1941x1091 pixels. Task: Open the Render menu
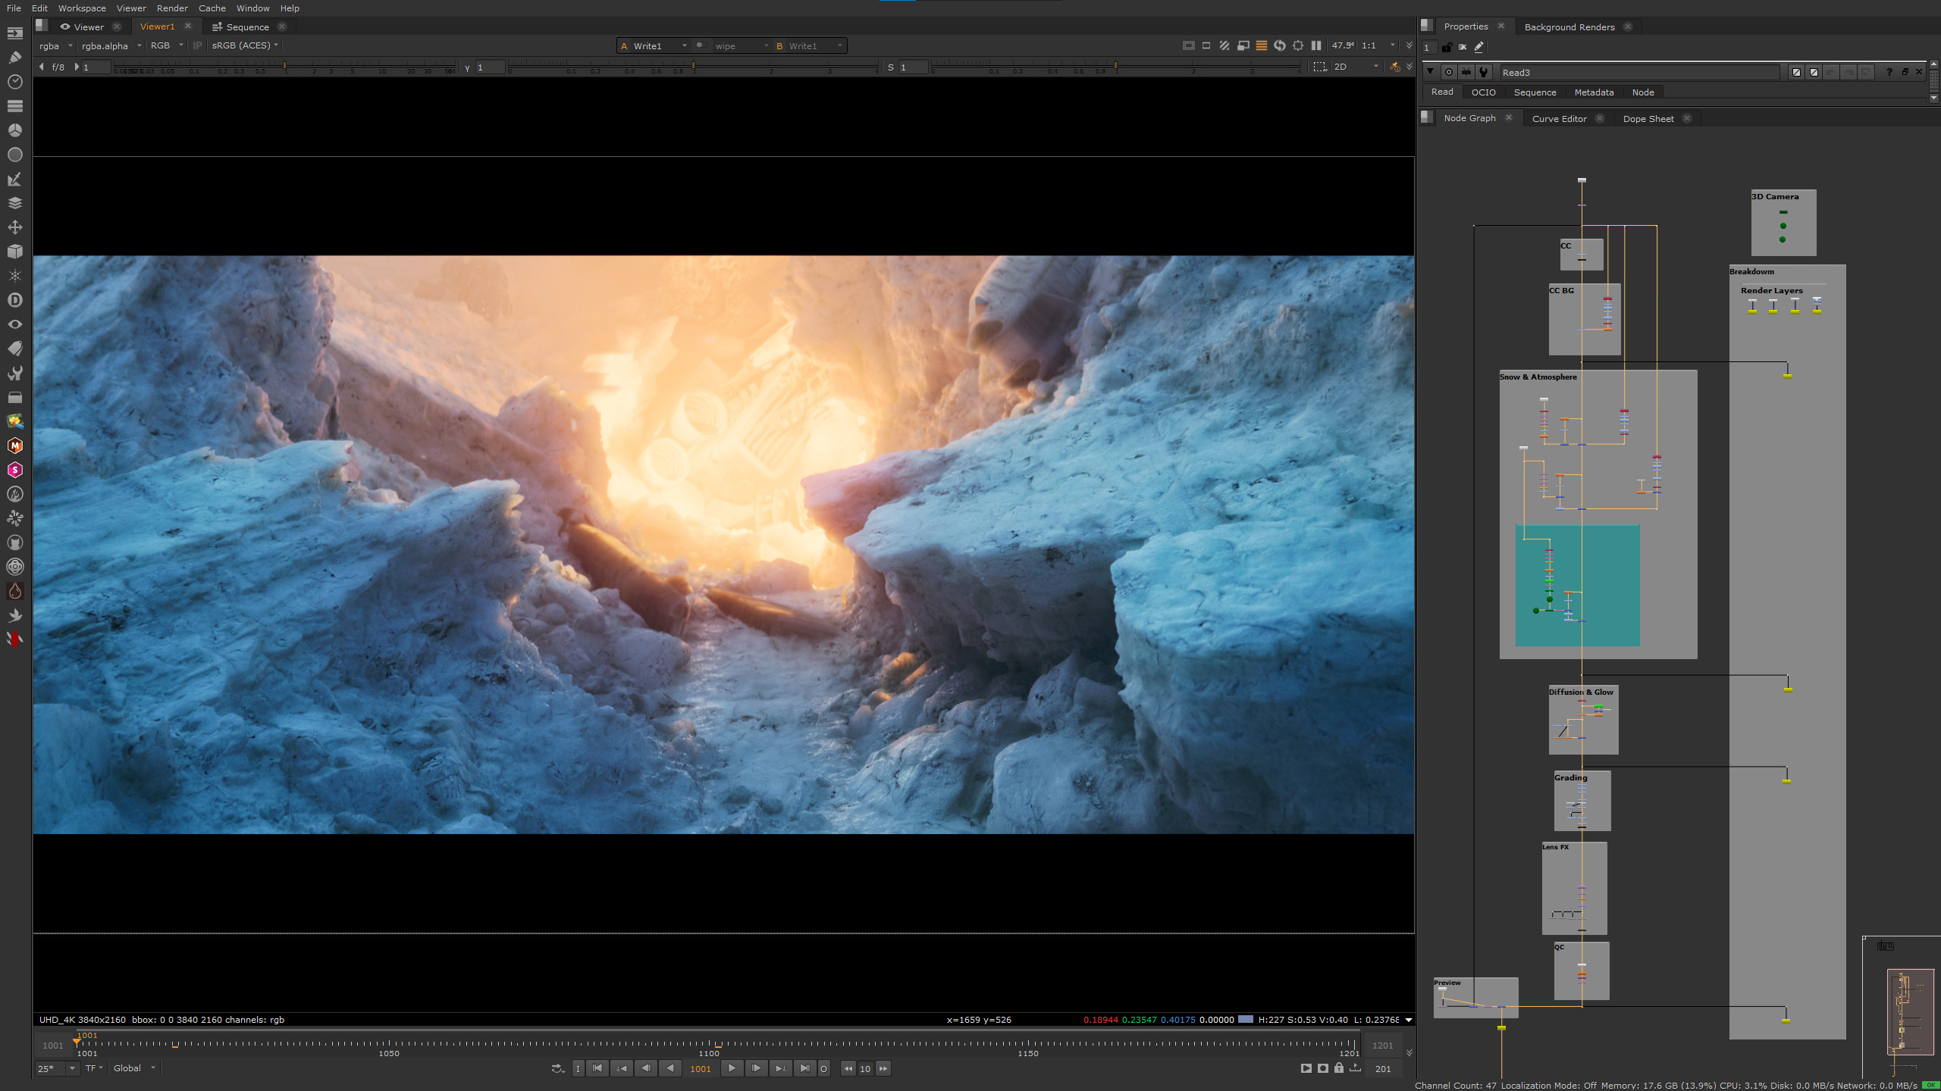click(172, 8)
